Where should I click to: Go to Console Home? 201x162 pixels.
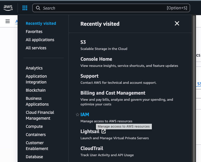pyautogui.click(x=96, y=59)
